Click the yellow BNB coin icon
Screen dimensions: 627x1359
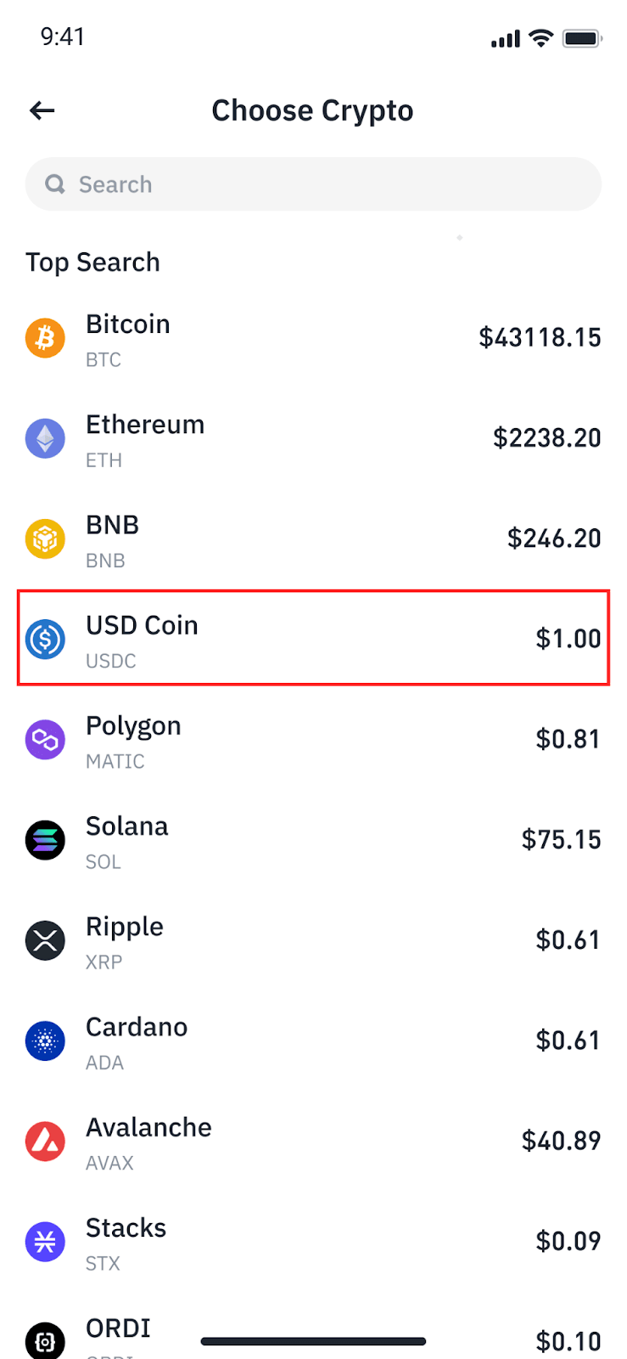(45, 539)
